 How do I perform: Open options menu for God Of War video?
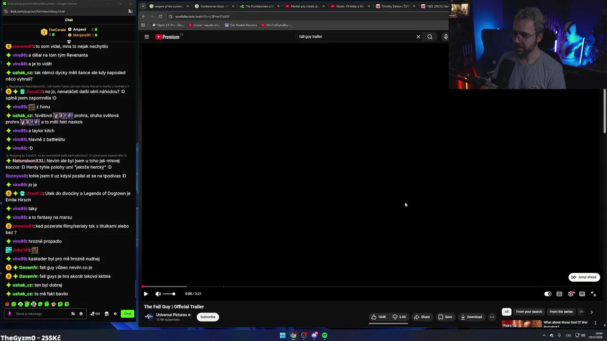(595, 323)
